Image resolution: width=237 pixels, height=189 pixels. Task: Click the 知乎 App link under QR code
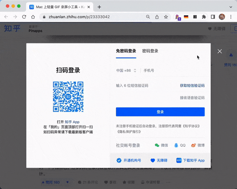click(x=72, y=122)
